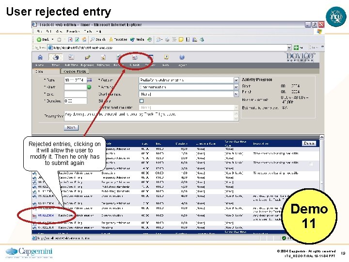The height and width of the screenshot is (262, 349).
Task: Click green Go button beside address bar
Action: (296, 48)
